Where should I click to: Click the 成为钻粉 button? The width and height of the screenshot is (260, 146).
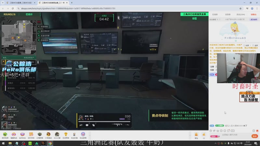point(254,19)
